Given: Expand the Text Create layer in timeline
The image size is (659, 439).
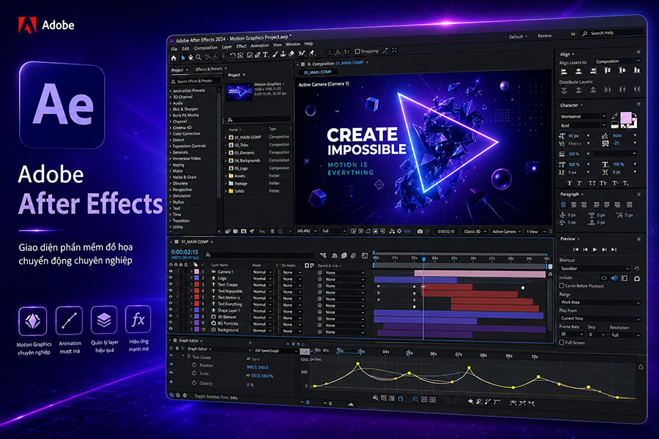Looking at the screenshot, I should [192, 285].
